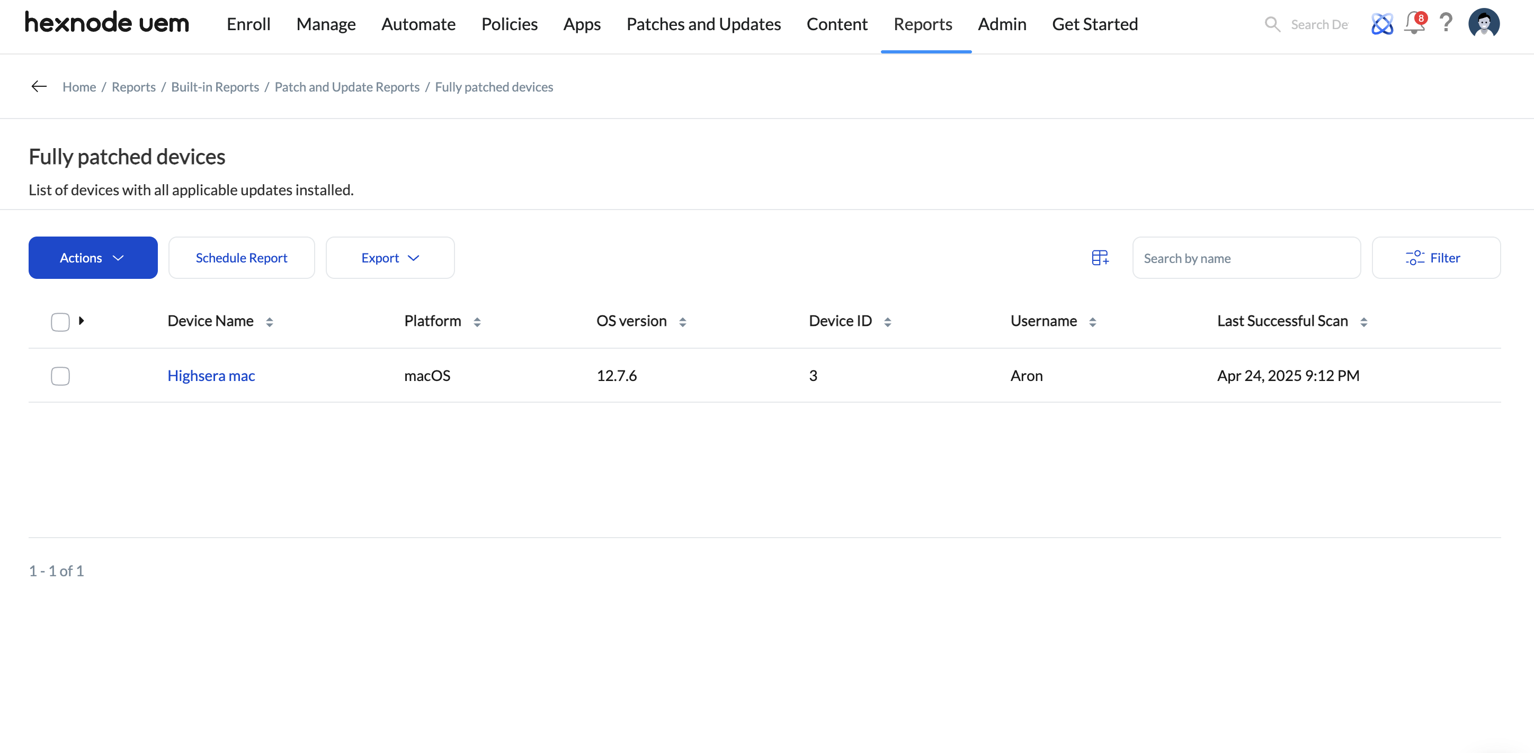Go to Built-in Reports breadcrumb link
This screenshot has width=1534, height=753.
215,87
